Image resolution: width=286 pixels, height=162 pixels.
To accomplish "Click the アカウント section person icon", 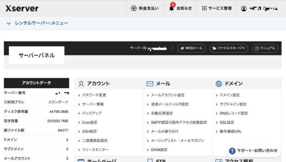I will tap(81, 84).
